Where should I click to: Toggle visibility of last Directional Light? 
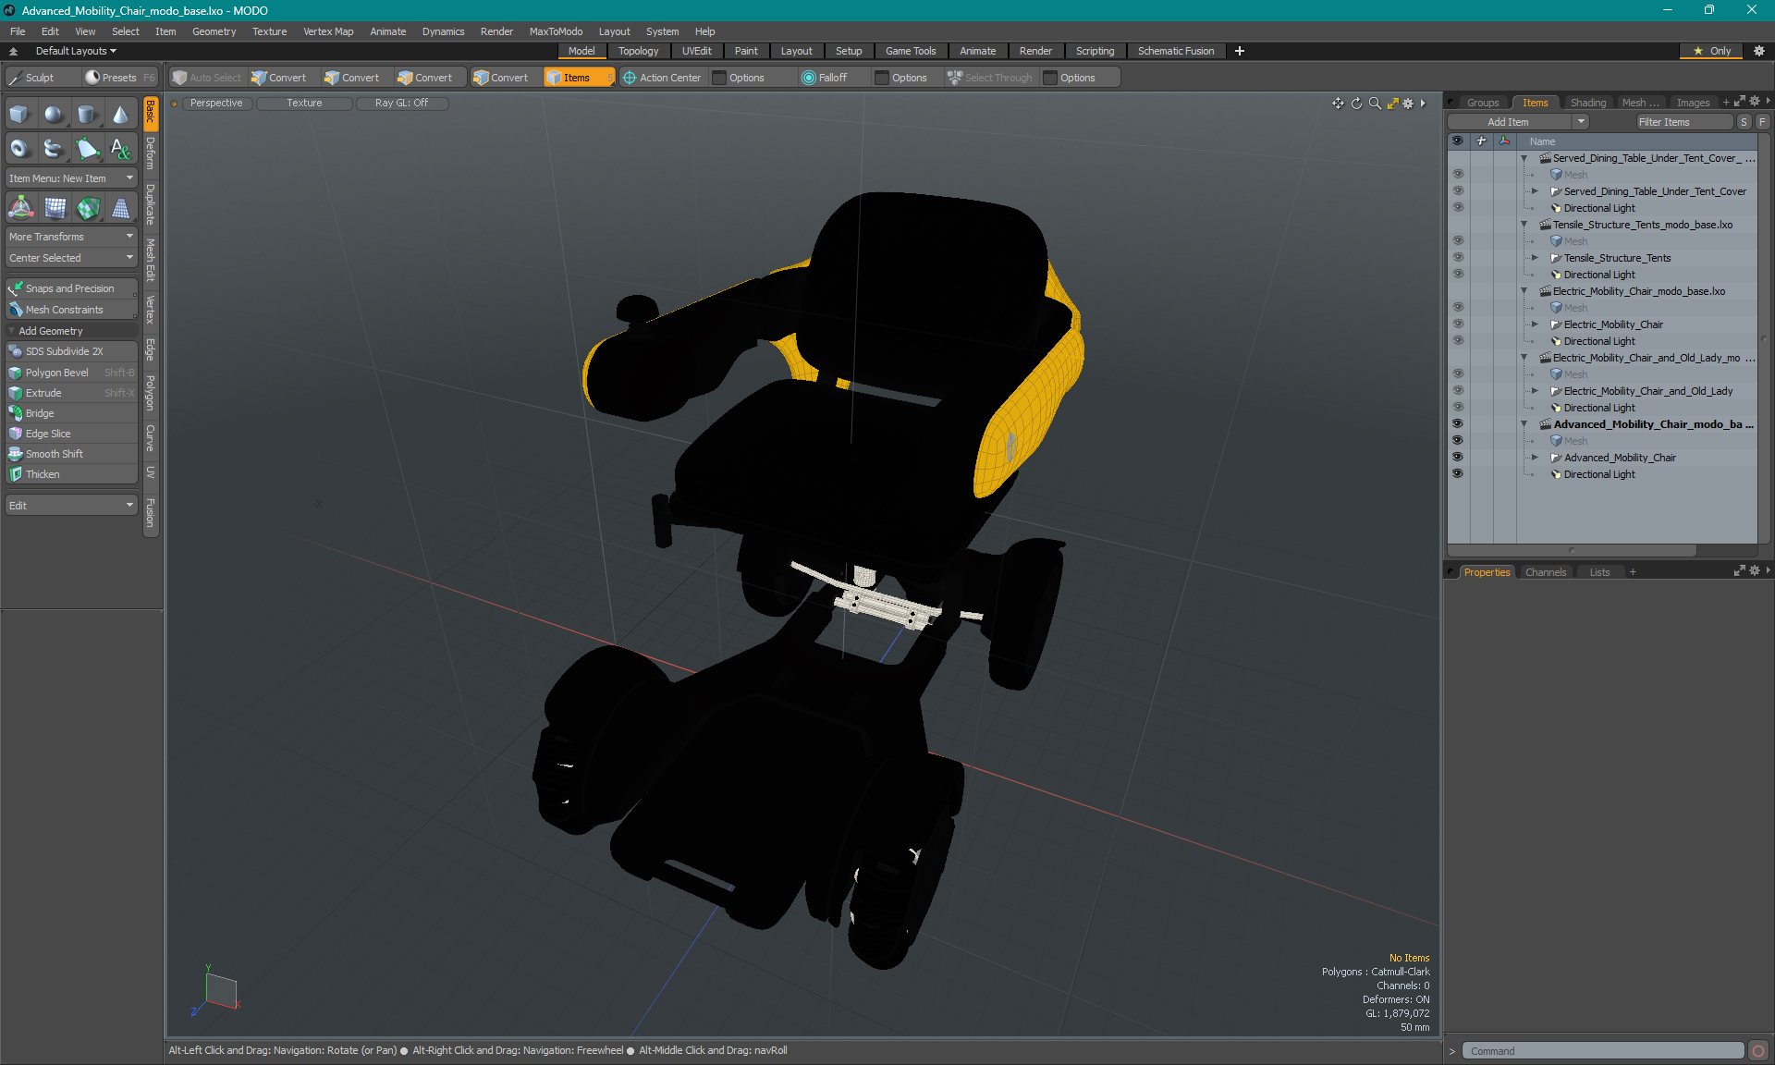point(1458,474)
